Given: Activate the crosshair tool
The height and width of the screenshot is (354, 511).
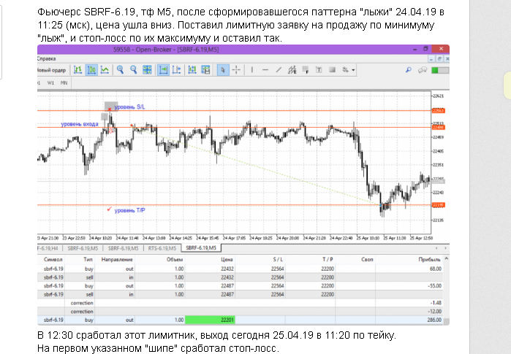Looking at the screenshot, I should (236, 70).
